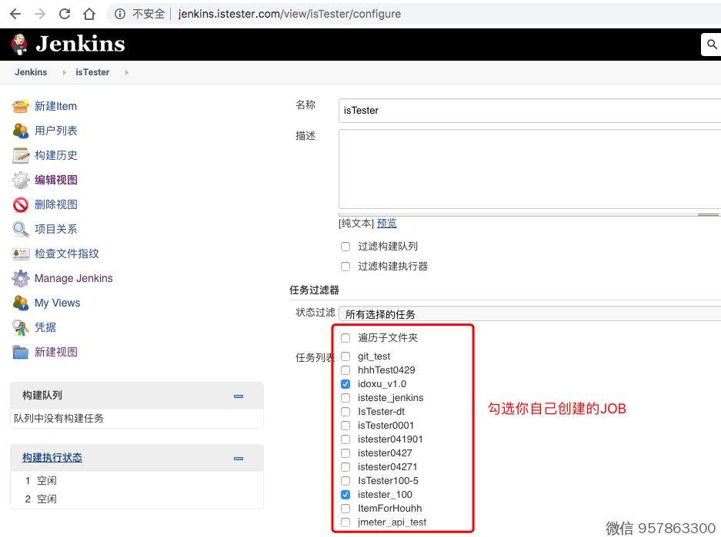Screen dimensions: 721x537
Task: Open 项目关系 magnifier icon
Action: point(21,229)
